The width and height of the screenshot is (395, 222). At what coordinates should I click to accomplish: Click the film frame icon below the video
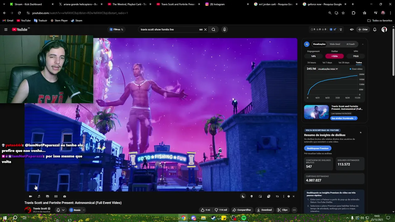56,196
